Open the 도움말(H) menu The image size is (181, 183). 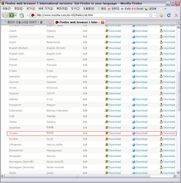[x=89, y=9]
